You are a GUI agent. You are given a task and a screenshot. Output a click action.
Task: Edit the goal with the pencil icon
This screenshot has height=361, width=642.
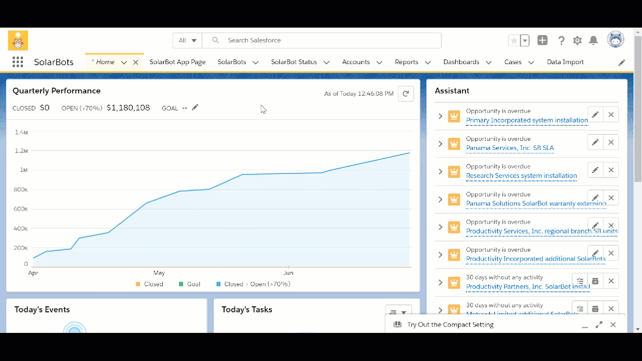point(195,107)
